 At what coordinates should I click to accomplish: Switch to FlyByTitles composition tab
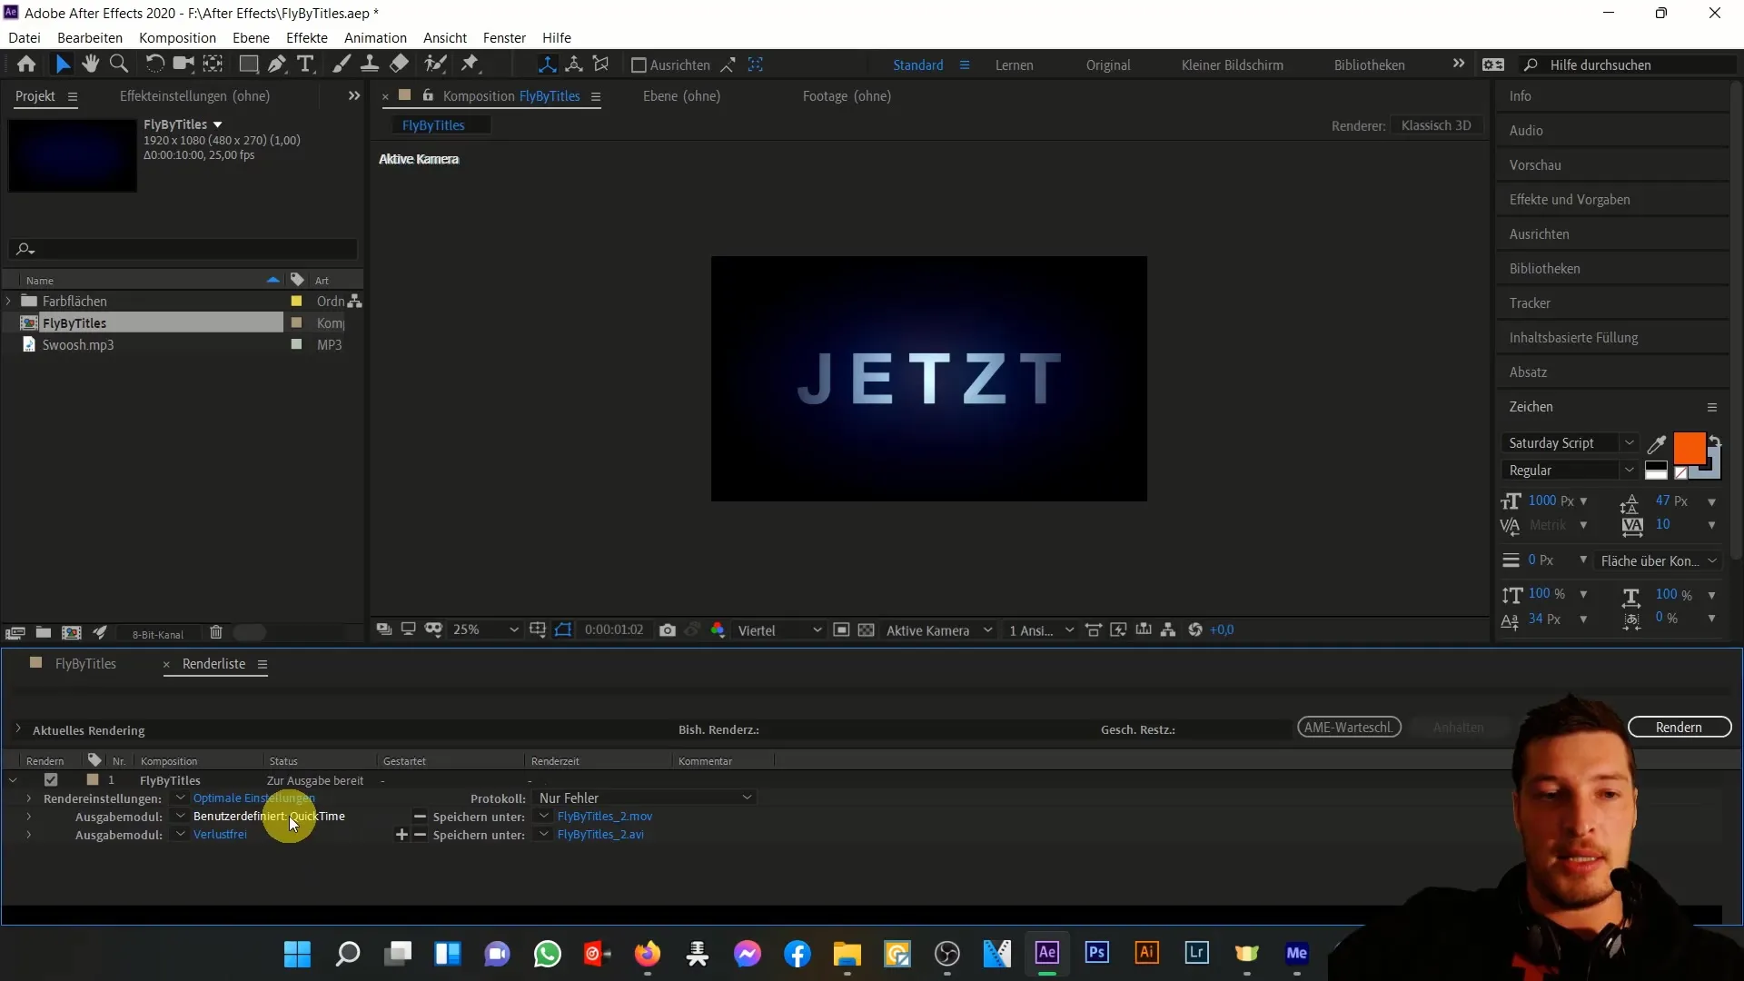click(x=85, y=662)
